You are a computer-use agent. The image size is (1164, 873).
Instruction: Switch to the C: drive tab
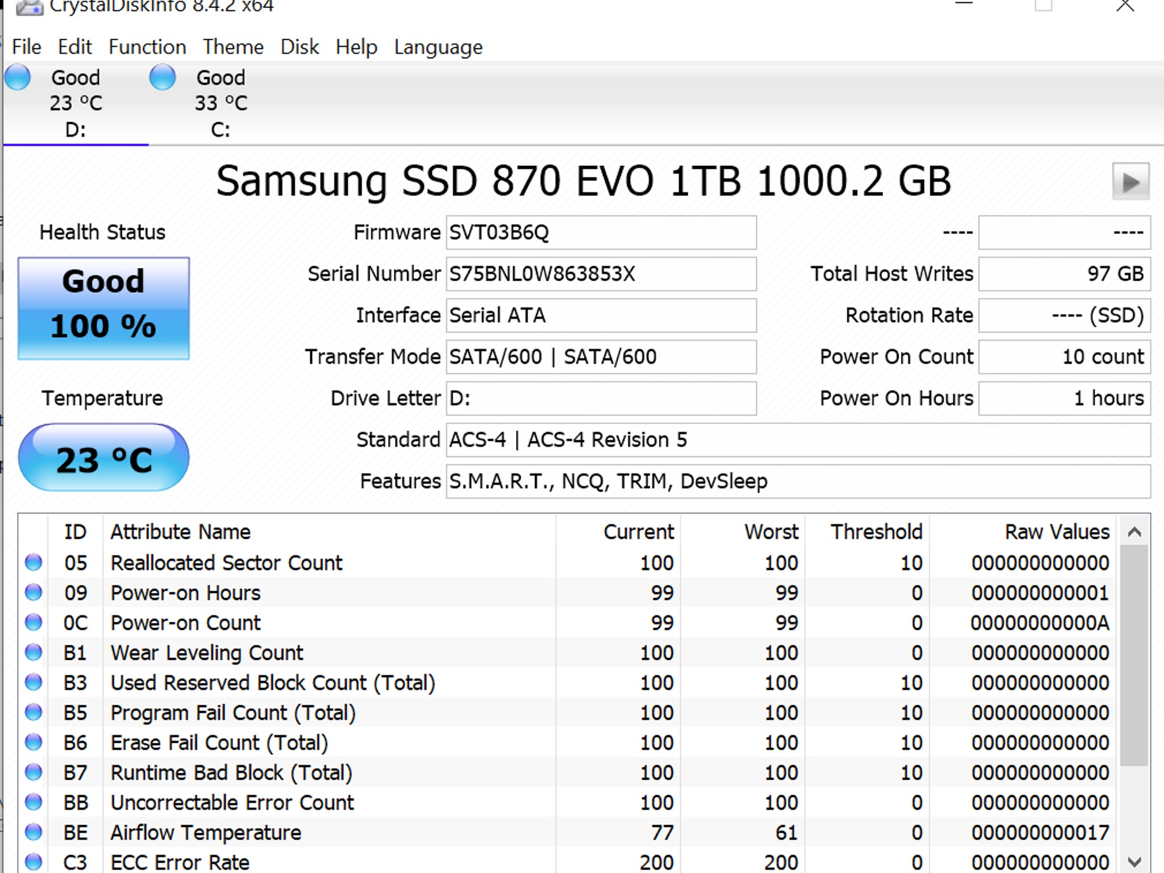coord(222,128)
